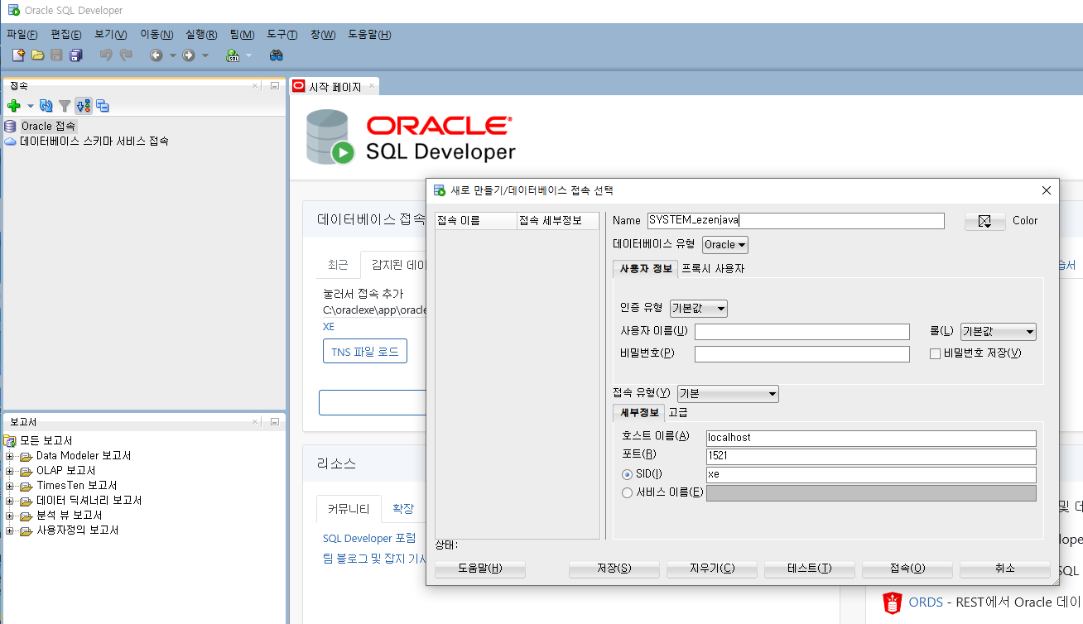Refresh connections with the blue arrows icon
This screenshot has width=1083, height=624.
pyautogui.click(x=46, y=106)
